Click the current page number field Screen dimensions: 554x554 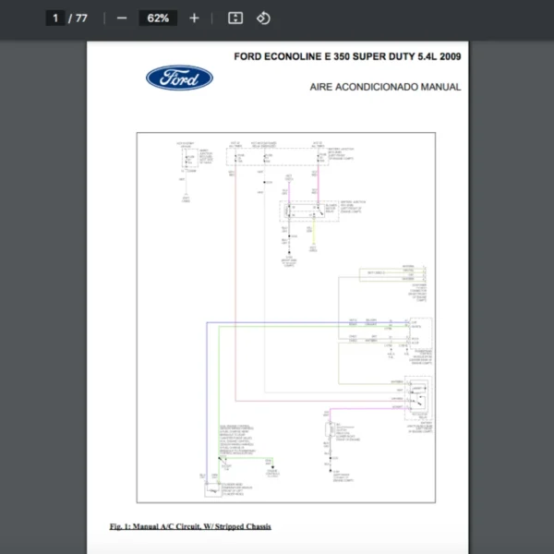point(55,18)
